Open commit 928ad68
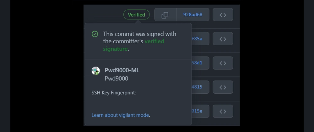Image resolution: width=314 pixels, height=132 pixels. pyautogui.click(x=193, y=15)
